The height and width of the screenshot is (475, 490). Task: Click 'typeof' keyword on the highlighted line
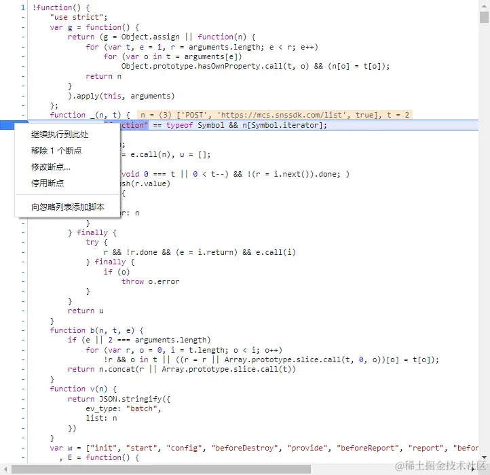pos(179,125)
